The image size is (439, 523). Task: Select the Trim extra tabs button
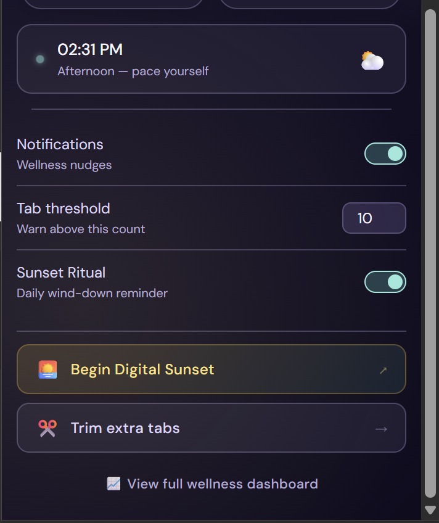point(211,428)
